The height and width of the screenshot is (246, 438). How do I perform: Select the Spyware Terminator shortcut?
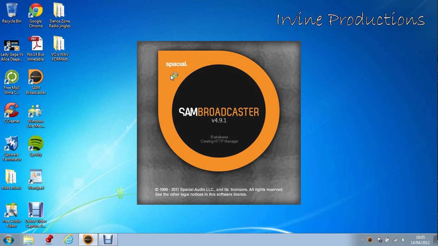pos(12,149)
